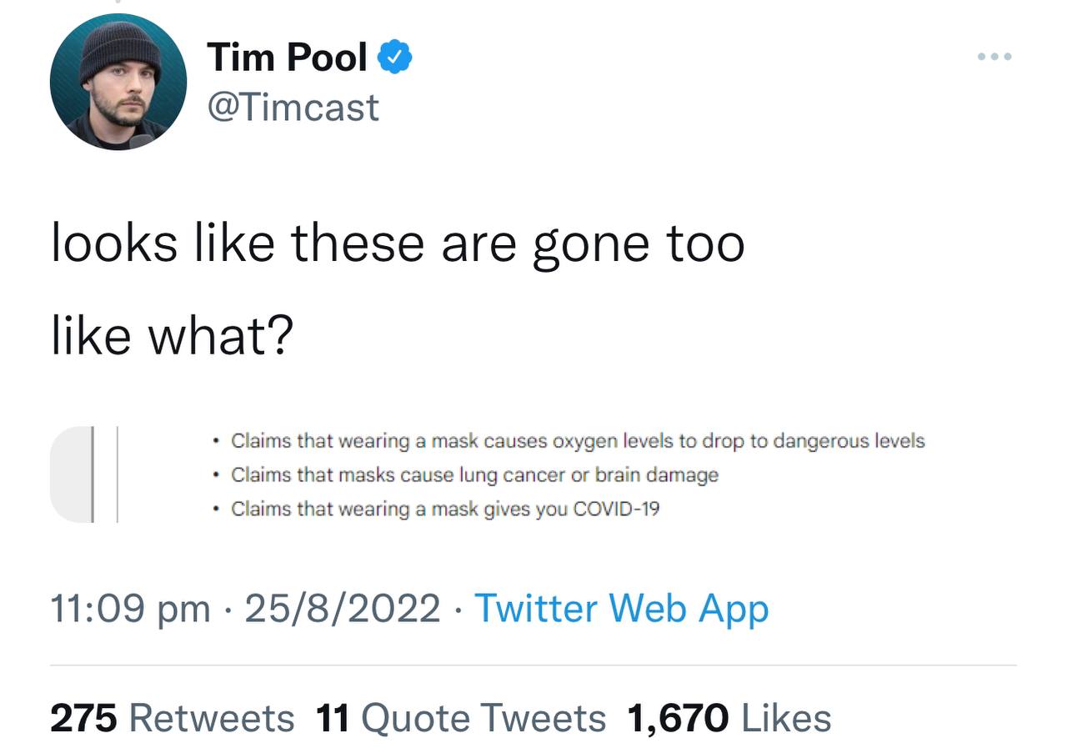
Task: Click Tim Pool's round profile avatar
Action: tap(118, 82)
